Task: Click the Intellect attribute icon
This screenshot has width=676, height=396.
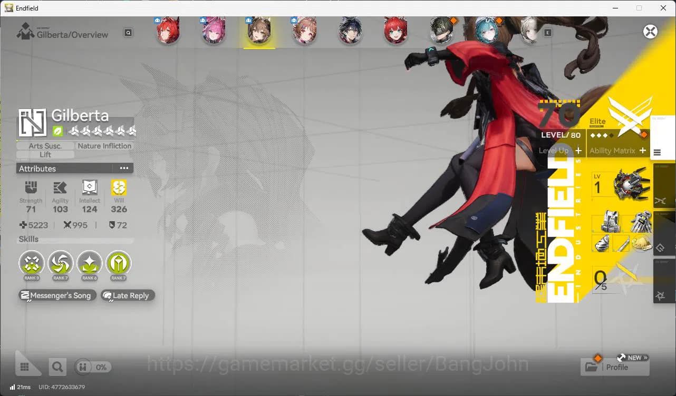Action: pyautogui.click(x=90, y=187)
